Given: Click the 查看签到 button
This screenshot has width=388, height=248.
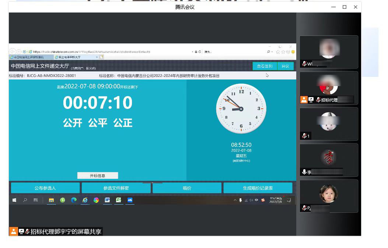Looking at the screenshot, I should coord(265,66).
